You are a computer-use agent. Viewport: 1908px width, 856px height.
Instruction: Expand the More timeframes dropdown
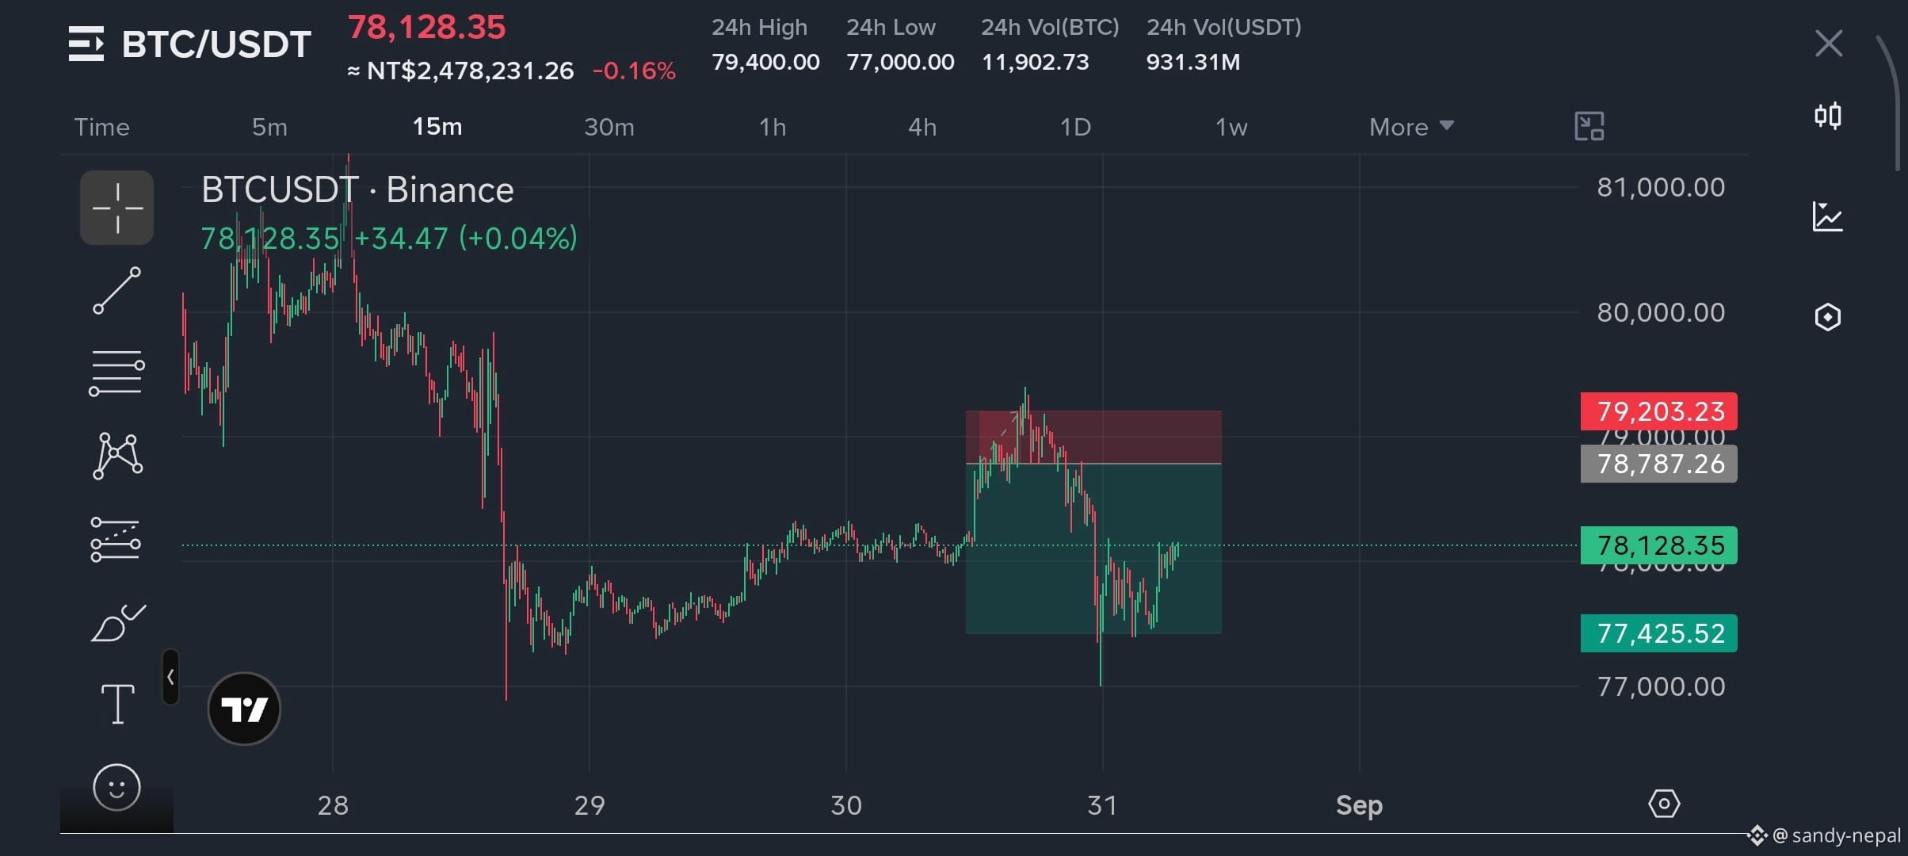[1411, 127]
